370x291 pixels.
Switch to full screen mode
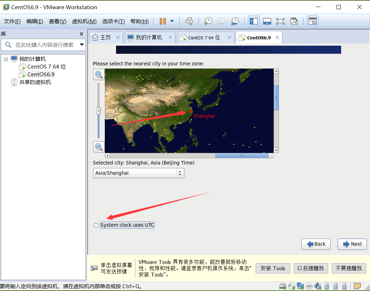coord(280,21)
